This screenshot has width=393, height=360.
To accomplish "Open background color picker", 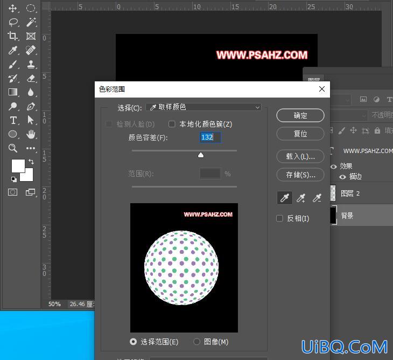I will pos(29,177).
